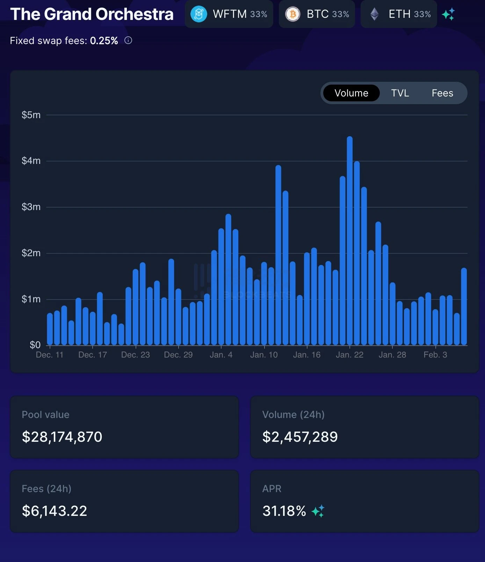Click the Dec. 11 axis tick label
The image size is (485, 562).
[x=50, y=355]
